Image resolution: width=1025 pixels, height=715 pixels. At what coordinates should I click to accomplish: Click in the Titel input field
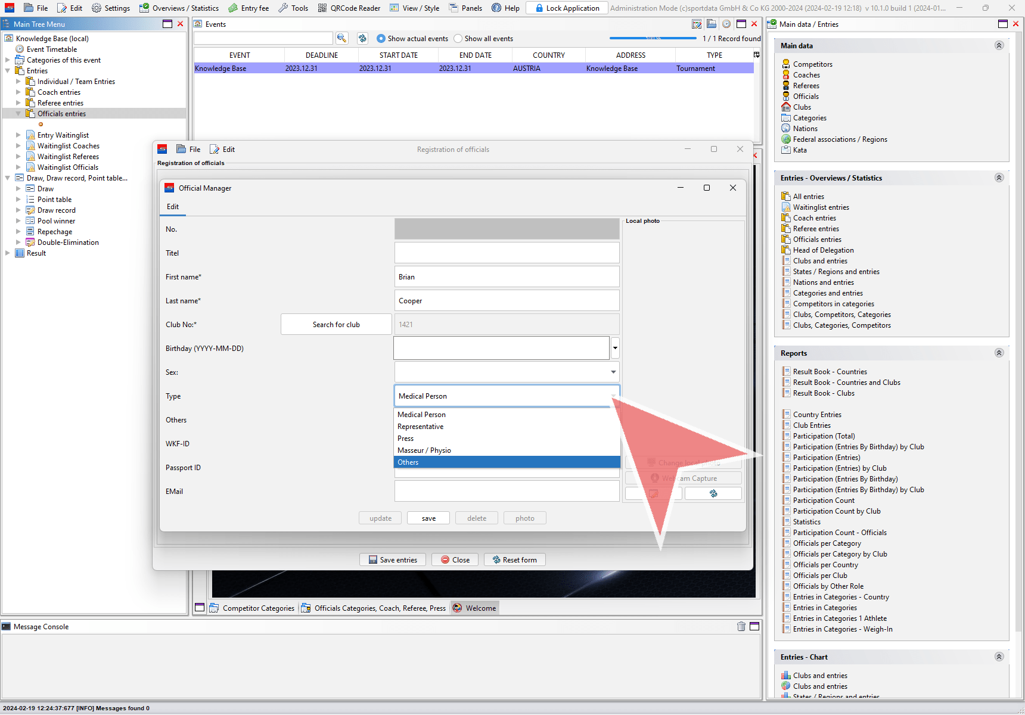click(x=507, y=253)
